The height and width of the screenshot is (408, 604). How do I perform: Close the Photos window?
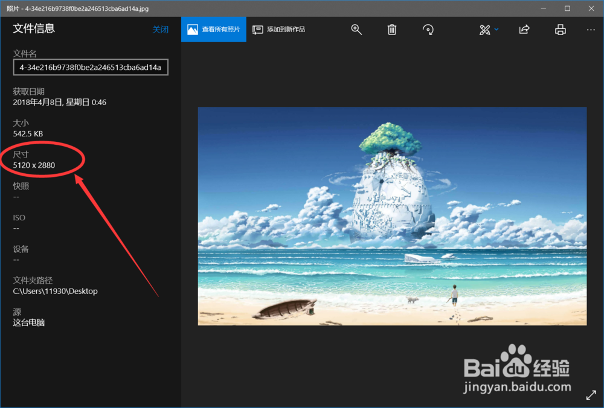pyautogui.click(x=591, y=8)
